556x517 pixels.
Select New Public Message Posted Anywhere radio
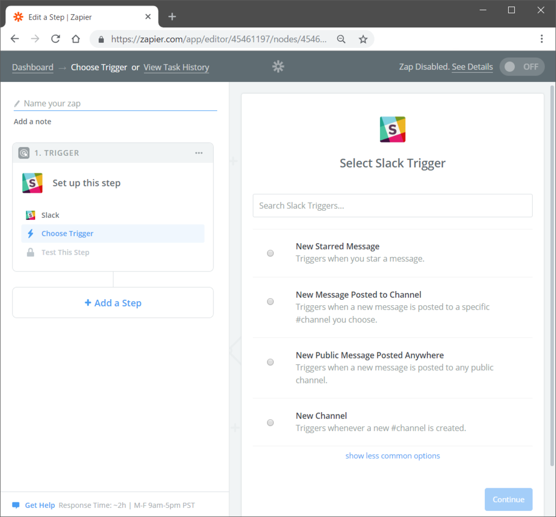pos(270,362)
